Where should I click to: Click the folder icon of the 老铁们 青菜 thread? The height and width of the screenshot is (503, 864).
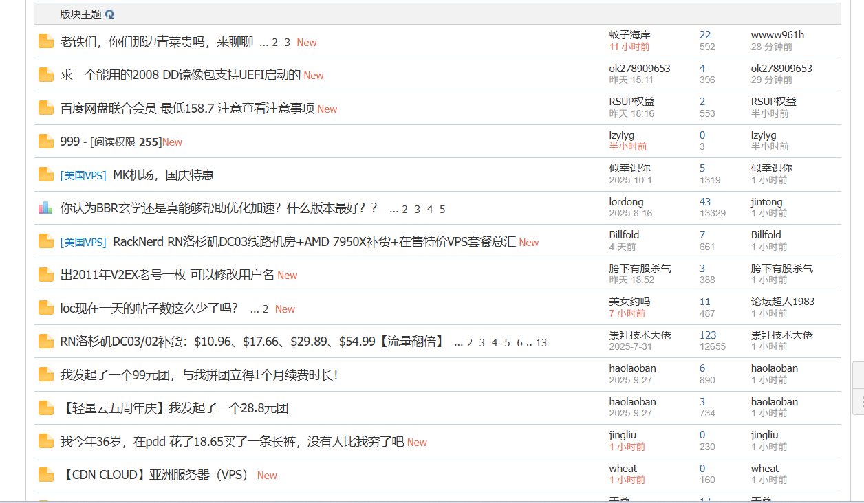pos(46,41)
